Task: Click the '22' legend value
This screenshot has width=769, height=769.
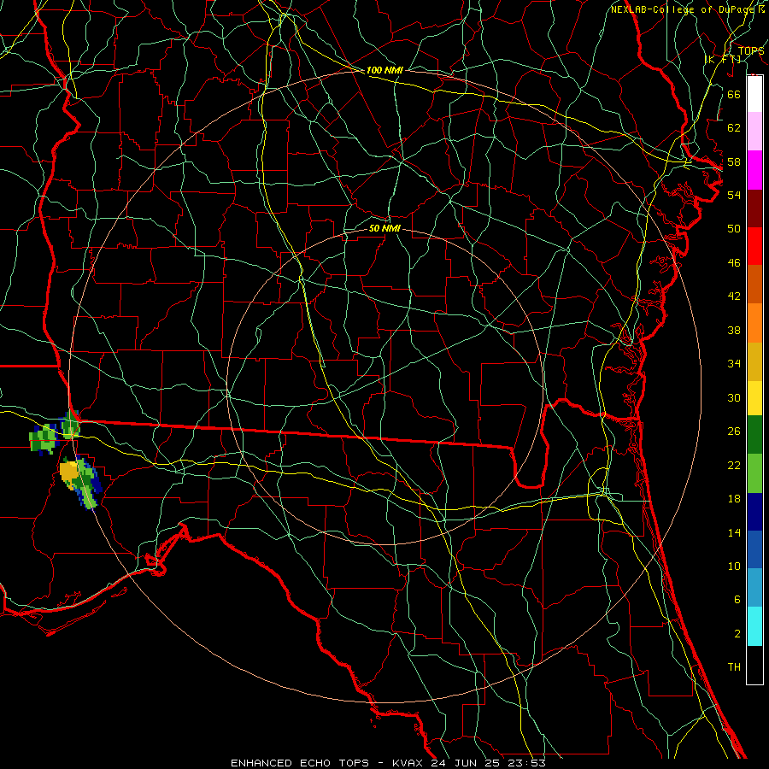Action: point(734,465)
